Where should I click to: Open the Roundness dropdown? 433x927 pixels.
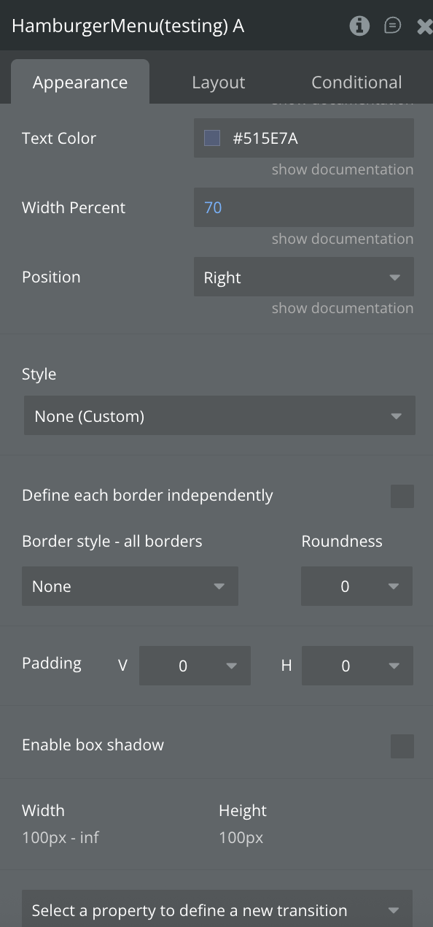[356, 586]
